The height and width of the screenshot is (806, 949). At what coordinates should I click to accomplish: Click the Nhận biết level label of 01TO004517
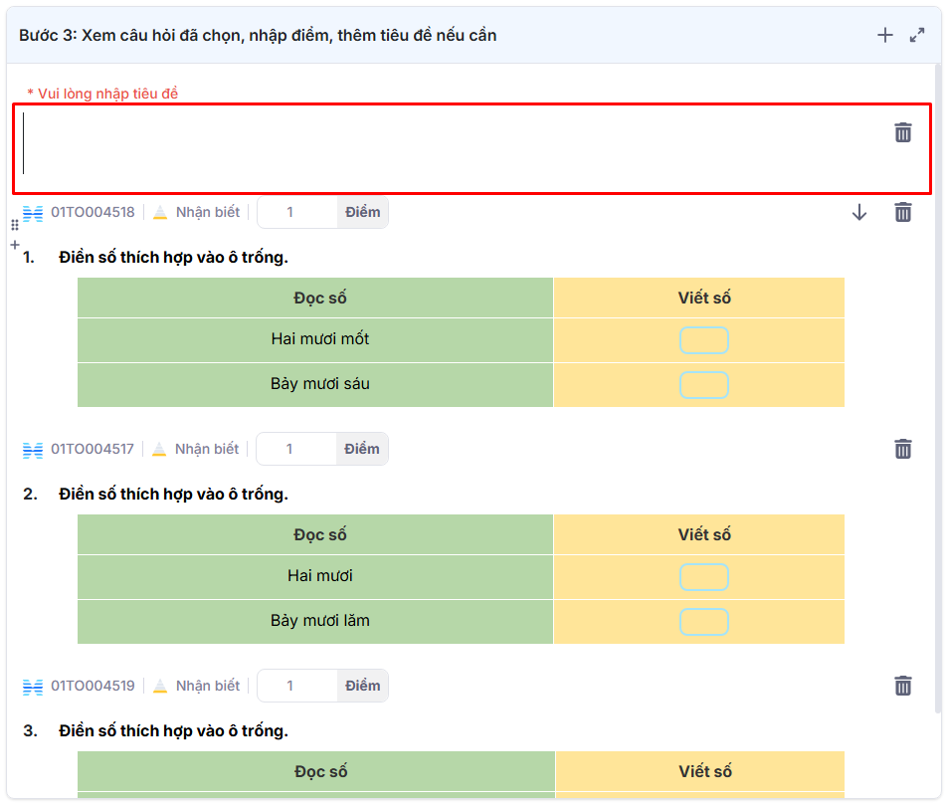(207, 449)
